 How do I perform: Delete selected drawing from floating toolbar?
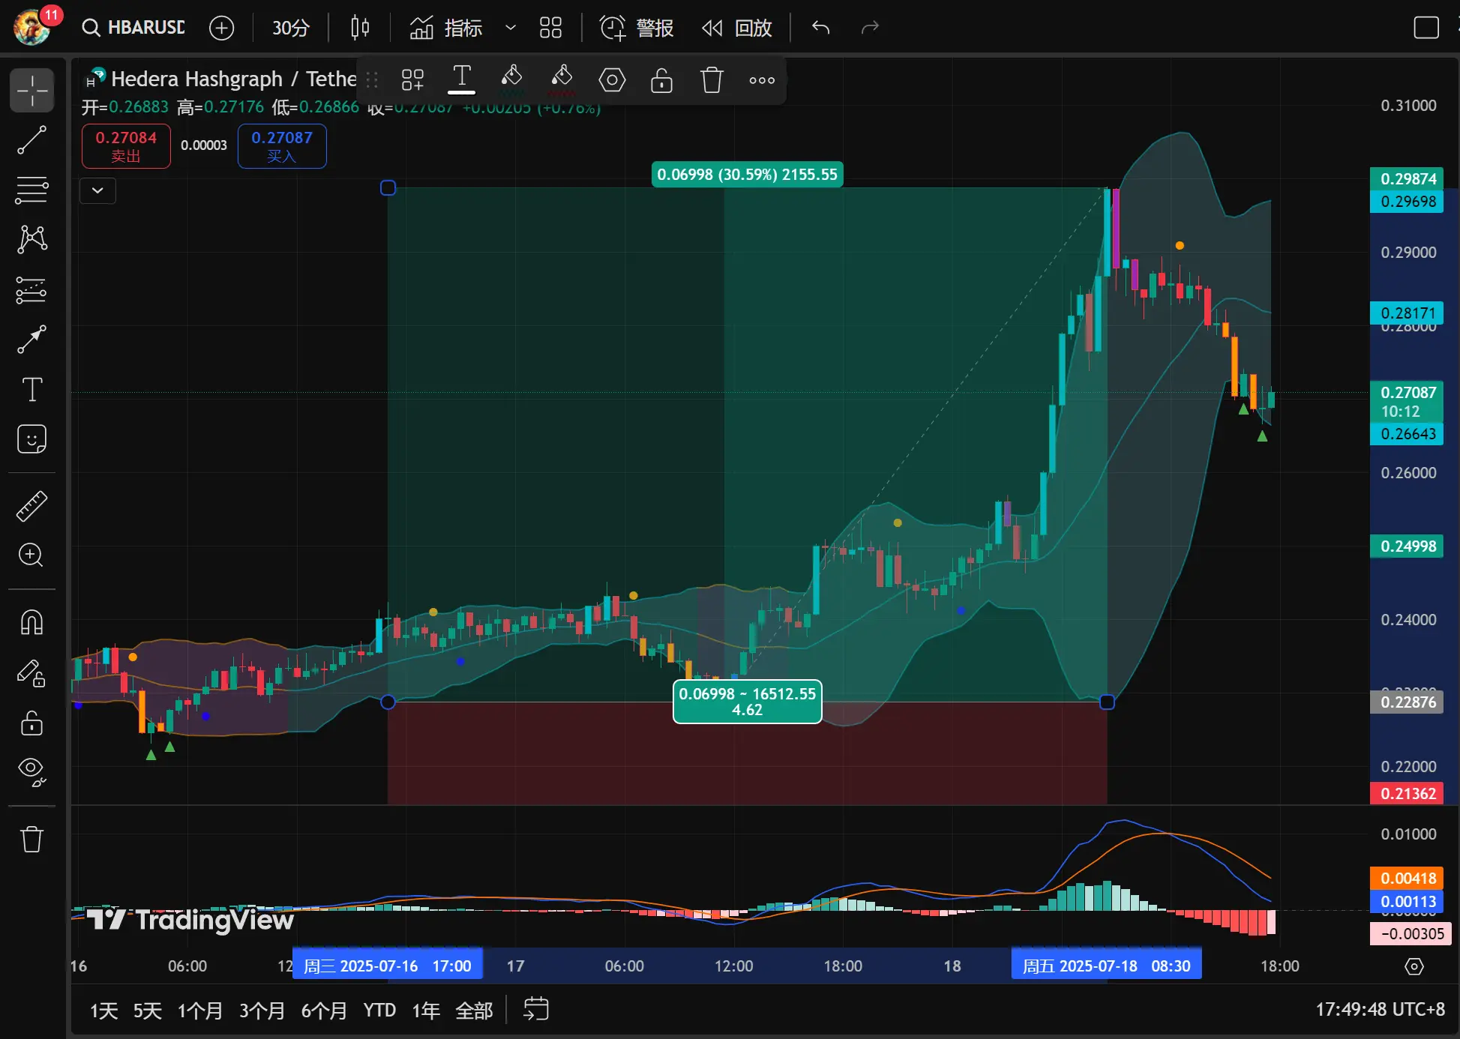(x=712, y=79)
